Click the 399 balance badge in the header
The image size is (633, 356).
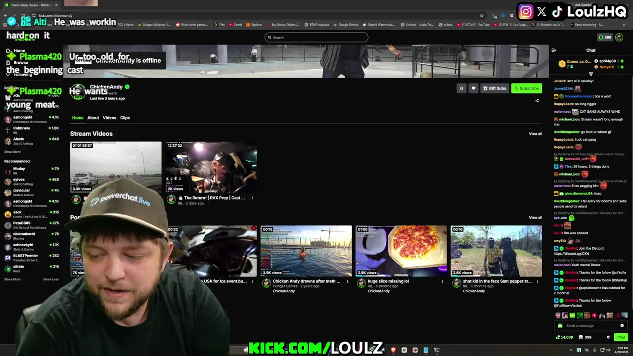605,38
